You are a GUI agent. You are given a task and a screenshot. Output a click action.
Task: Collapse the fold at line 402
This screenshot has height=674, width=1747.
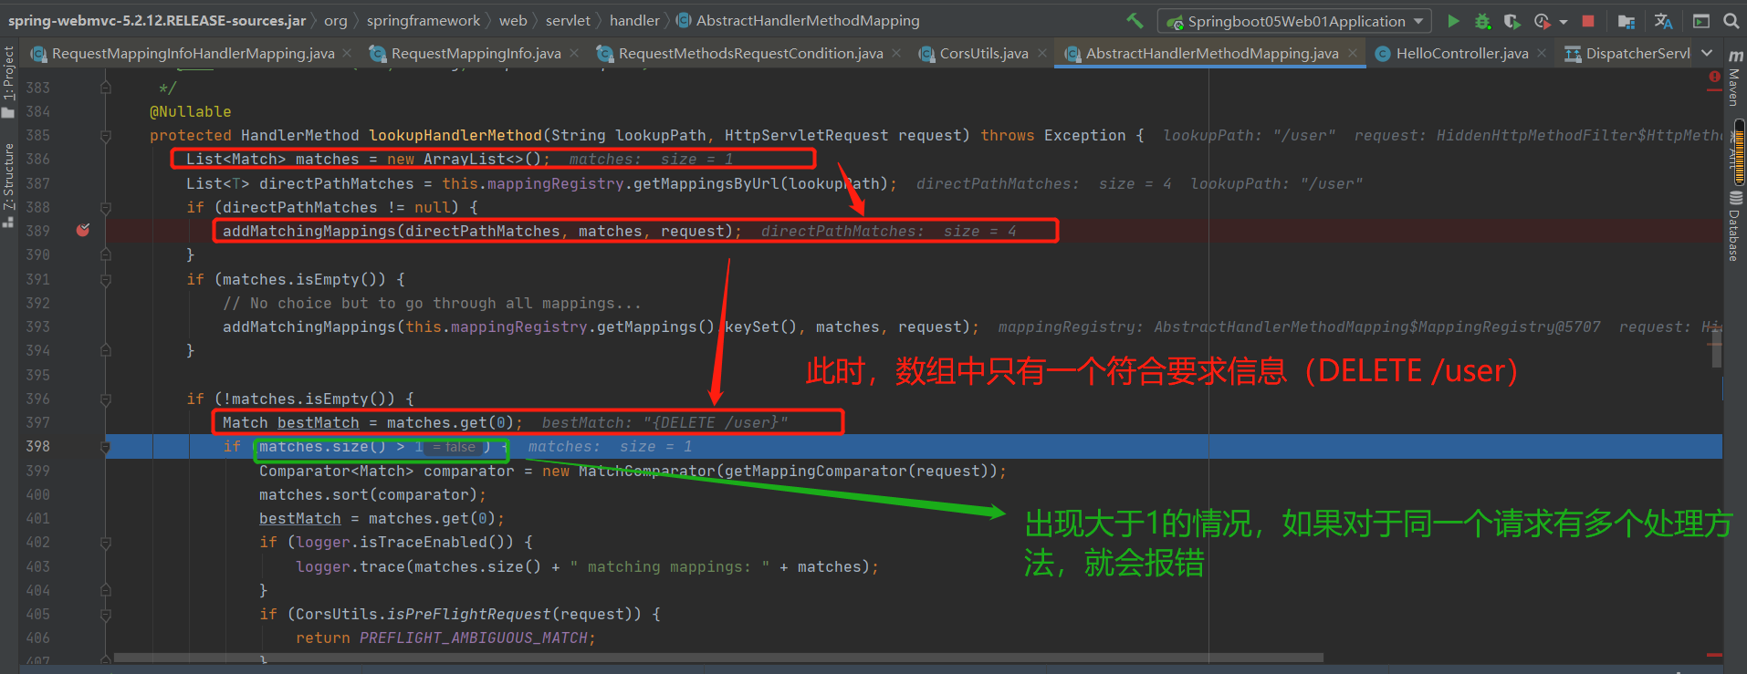point(106,543)
